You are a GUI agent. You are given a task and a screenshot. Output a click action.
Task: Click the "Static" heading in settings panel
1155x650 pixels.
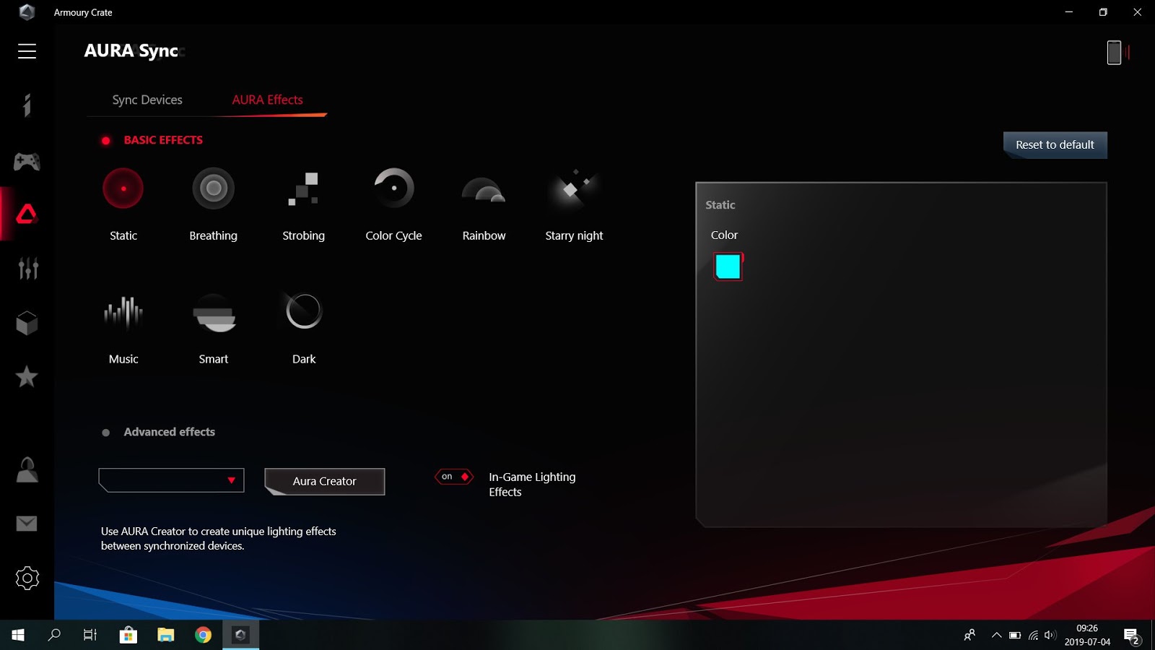coord(720,205)
